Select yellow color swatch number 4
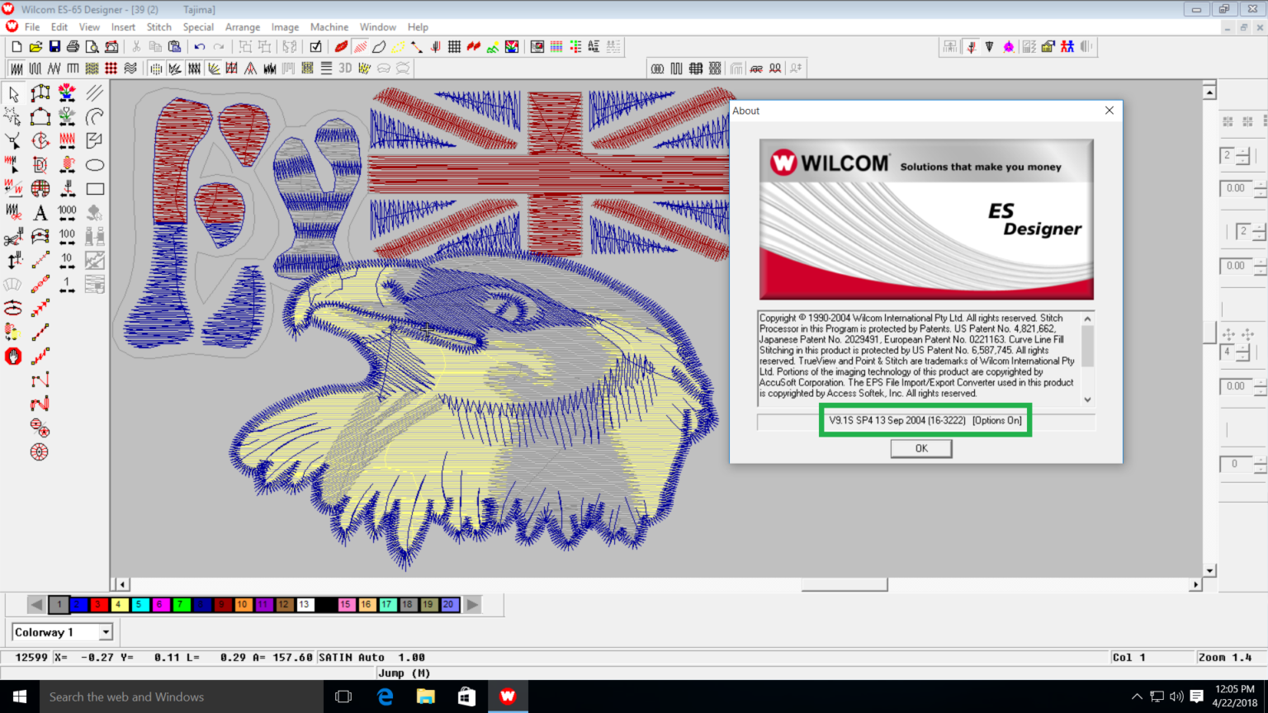Image resolution: width=1268 pixels, height=713 pixels. coord(119,605)
